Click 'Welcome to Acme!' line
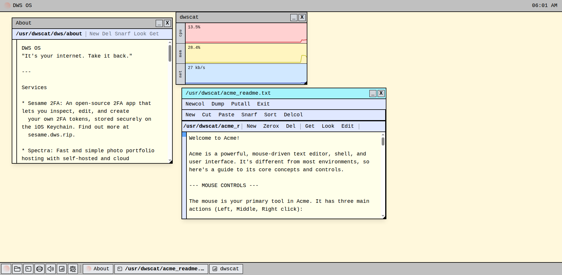Viewport: 562px width, 275px height. [x=214, y=138]
